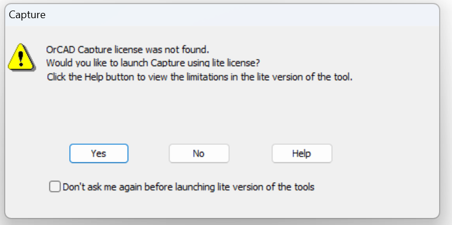
Task: Open the Help for lite limitations
Action: point(302,154)
